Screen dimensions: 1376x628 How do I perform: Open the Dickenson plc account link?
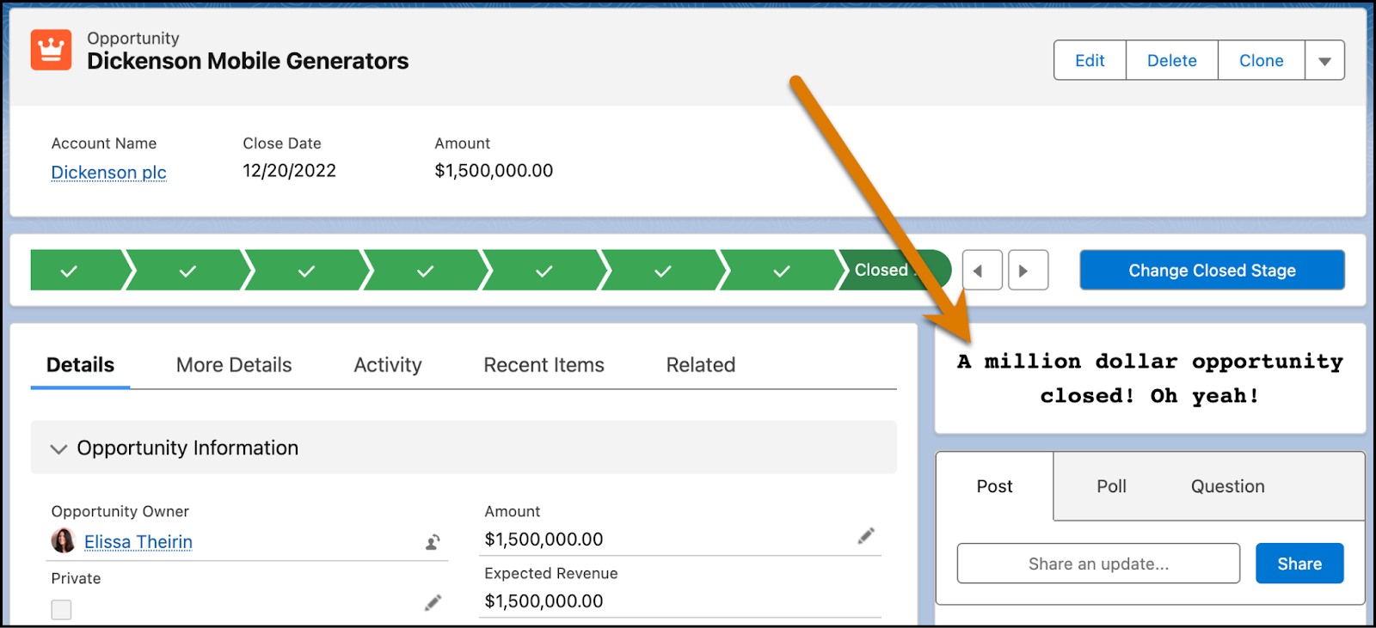pos(108,173)
